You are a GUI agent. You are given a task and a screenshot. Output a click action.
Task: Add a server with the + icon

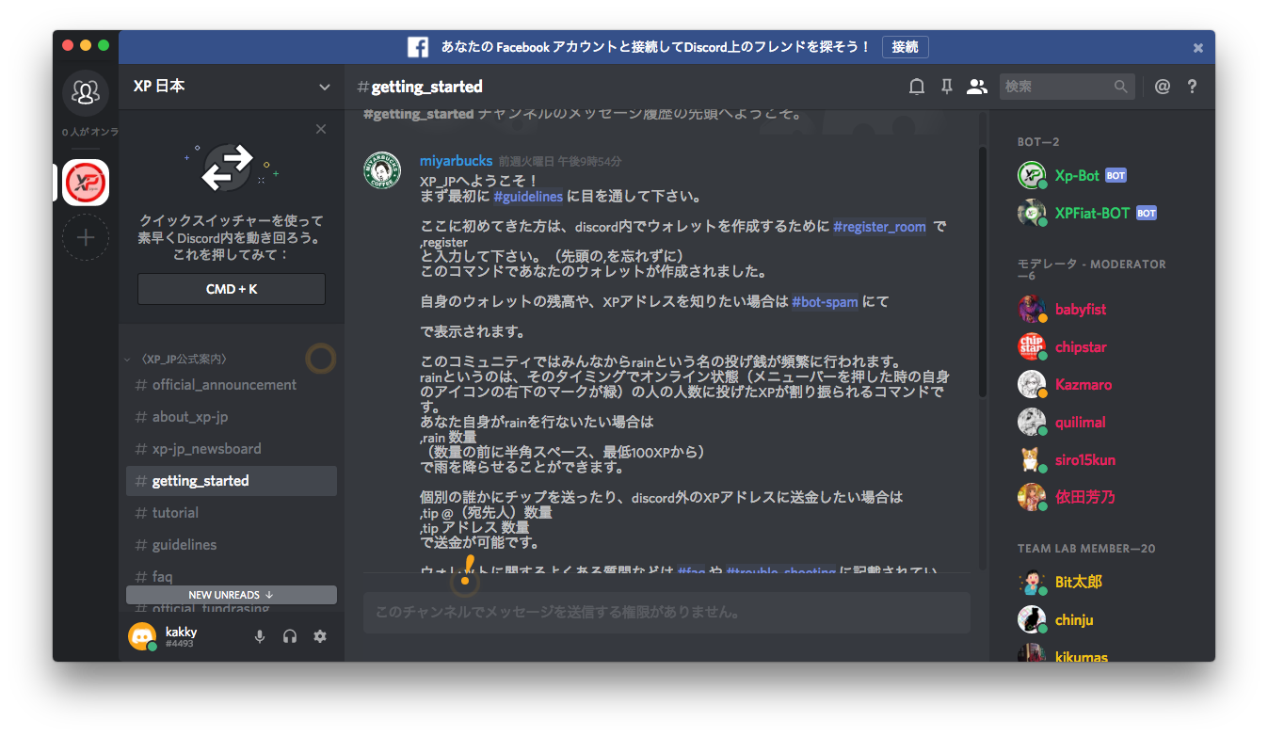pos(86,237)
